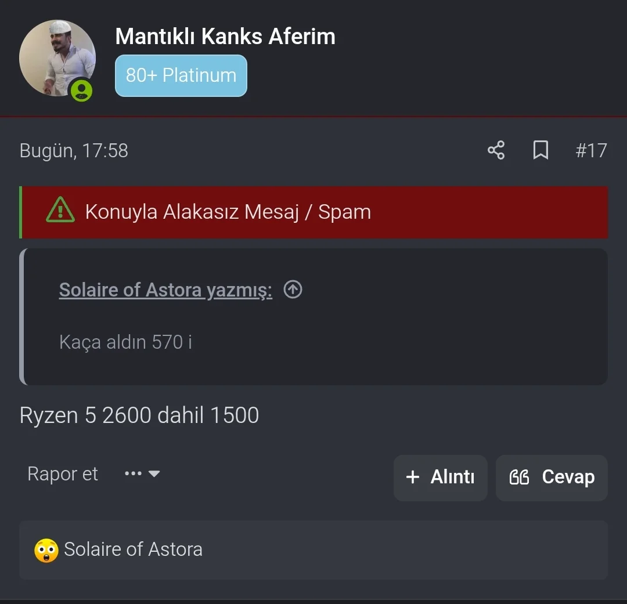The height and width of the screenshot is (604, 627).
Task: Open the Mantıklı Kanks Aferim username link
Action: pos(225,37)
